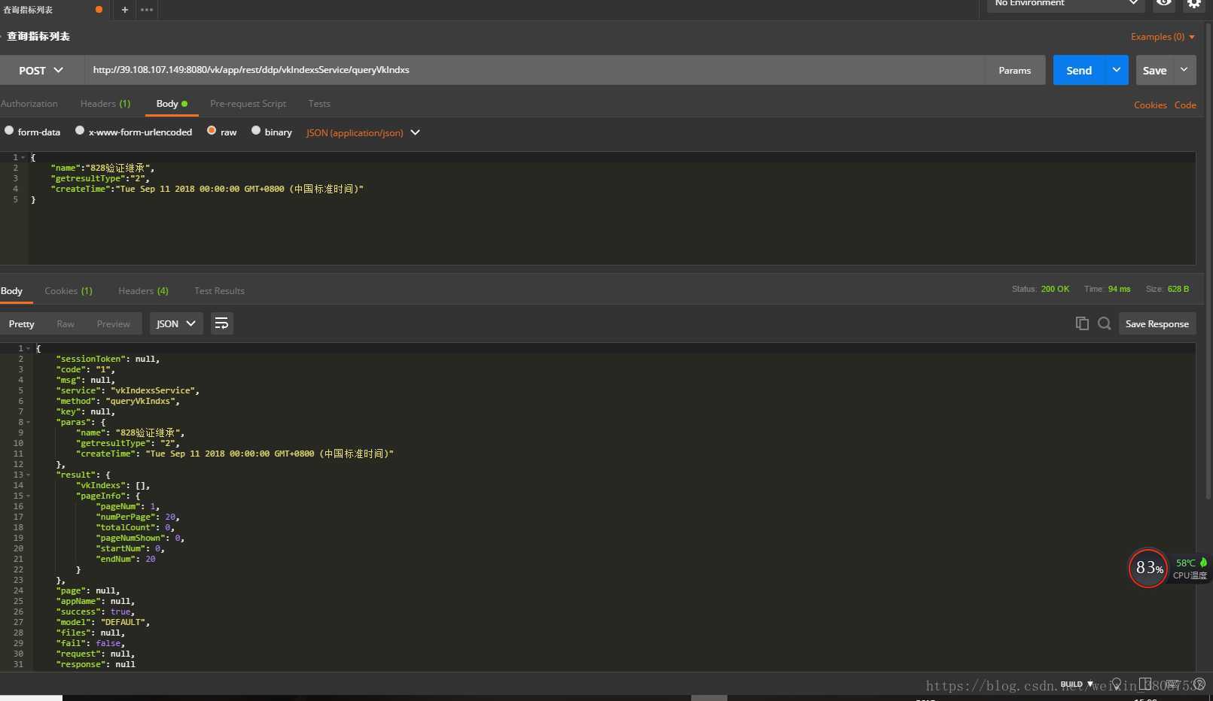1213x701 pixels.
Task: Click the 200 OK status value
Action: click(1055, 289)
